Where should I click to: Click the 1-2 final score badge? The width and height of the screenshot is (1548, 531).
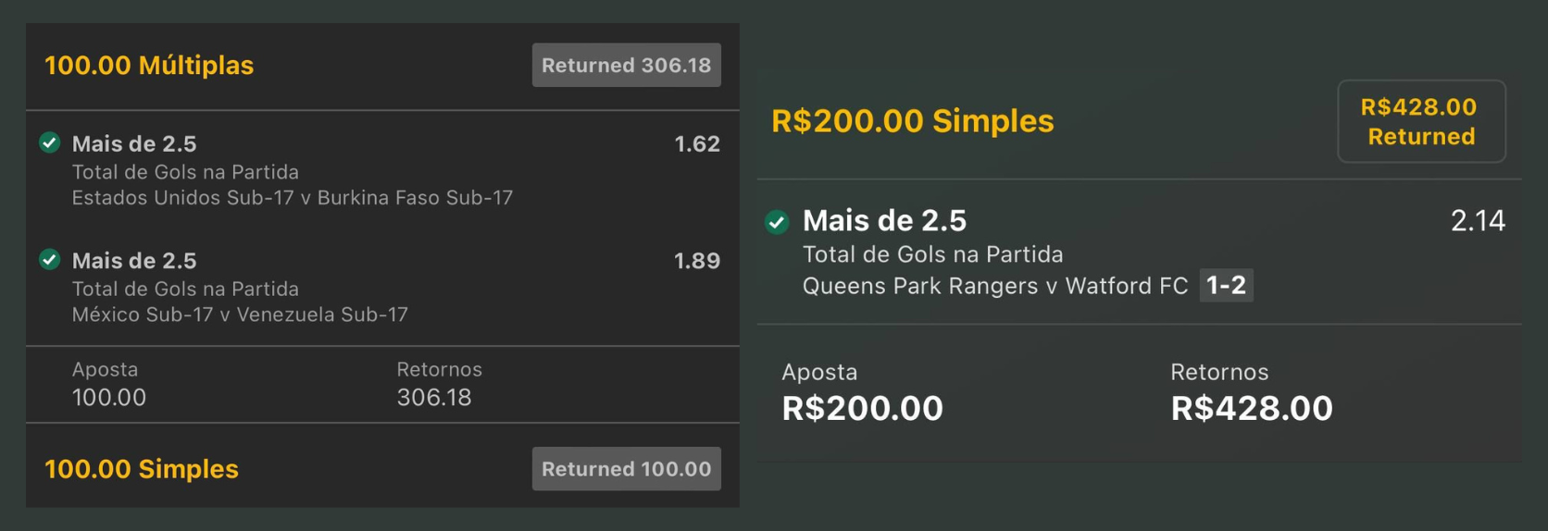[1226, 286]
